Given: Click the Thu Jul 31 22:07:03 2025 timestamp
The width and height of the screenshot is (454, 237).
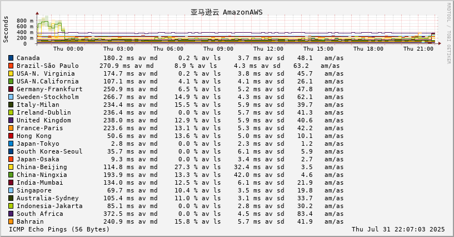Looking at the screenshot, I should 398,229.
